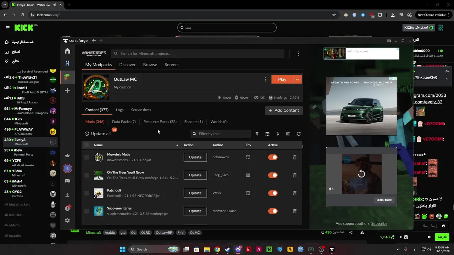Focus the Filter by text field
Screen dimensions: 454x255
(221, 134)
